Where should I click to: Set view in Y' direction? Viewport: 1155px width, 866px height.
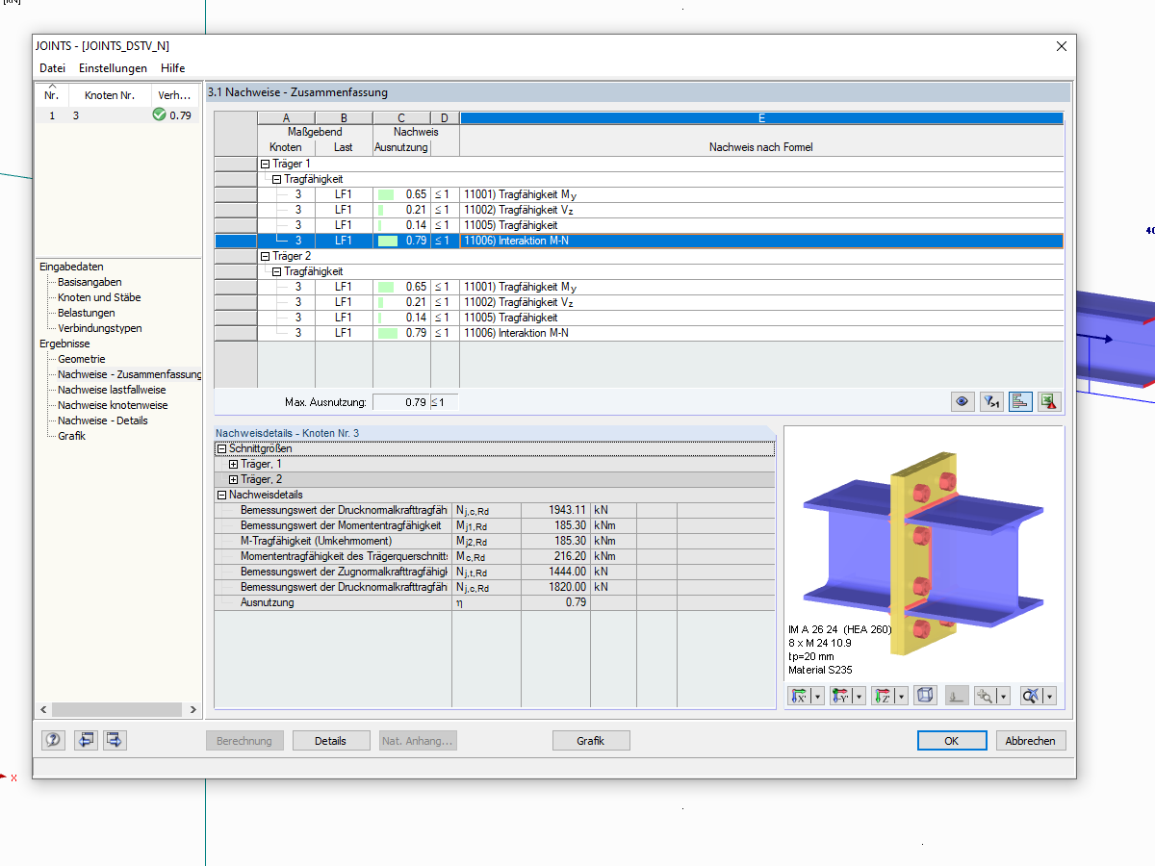[x=840, y=696]
